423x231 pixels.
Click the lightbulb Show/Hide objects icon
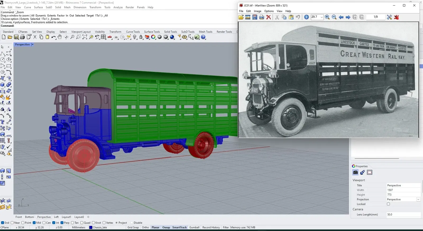click(x=135, y=37)
